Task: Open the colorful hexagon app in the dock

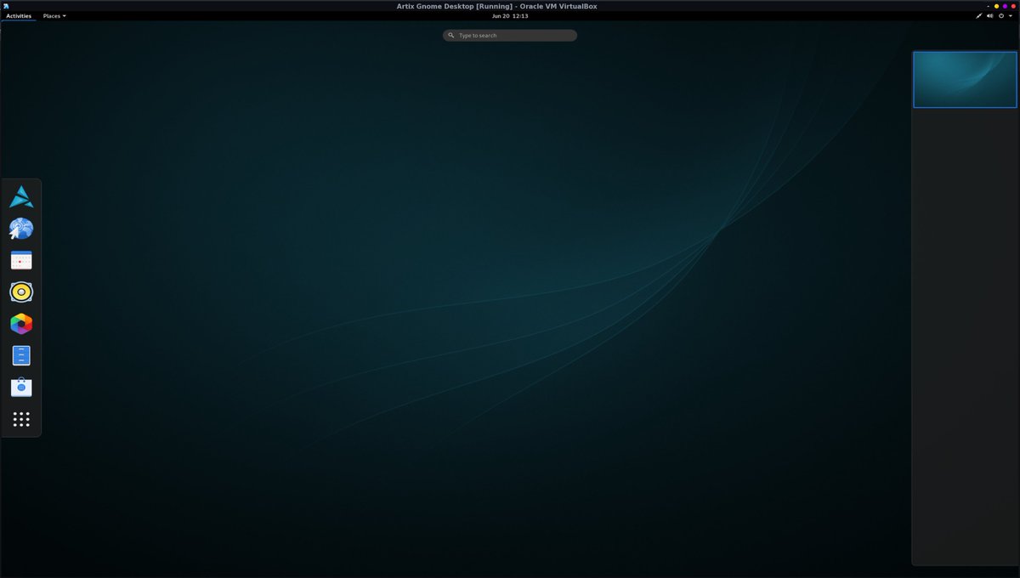Action: coord(20,324)
